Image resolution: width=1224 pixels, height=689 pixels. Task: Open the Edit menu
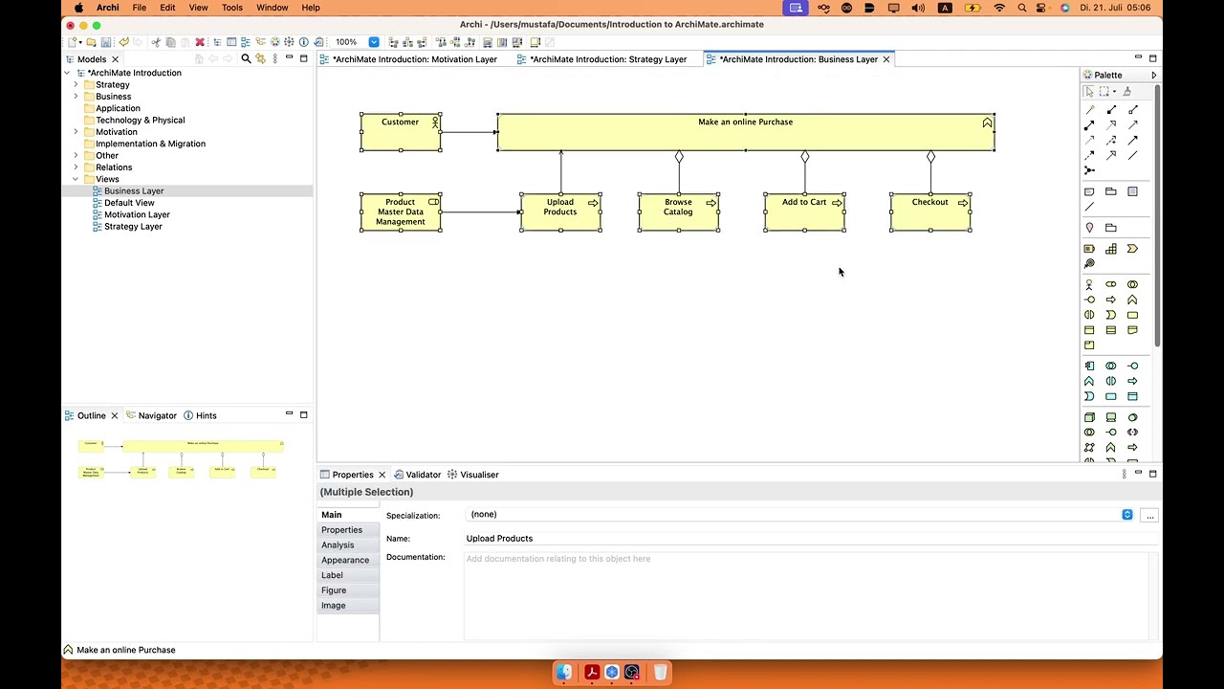167,8
